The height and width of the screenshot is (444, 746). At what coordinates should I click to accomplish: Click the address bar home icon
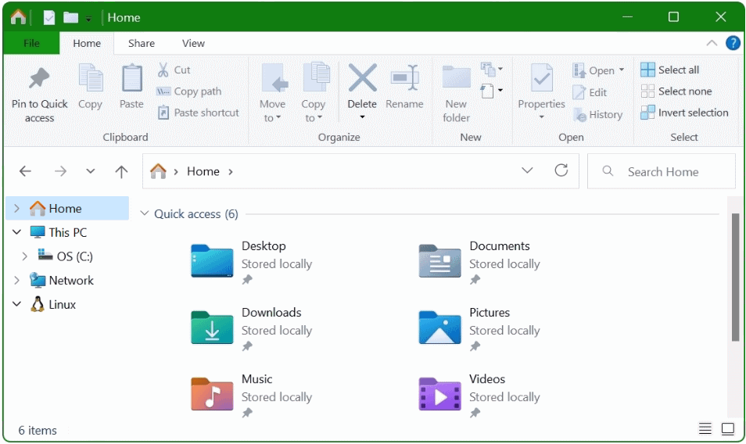point(159,171)
